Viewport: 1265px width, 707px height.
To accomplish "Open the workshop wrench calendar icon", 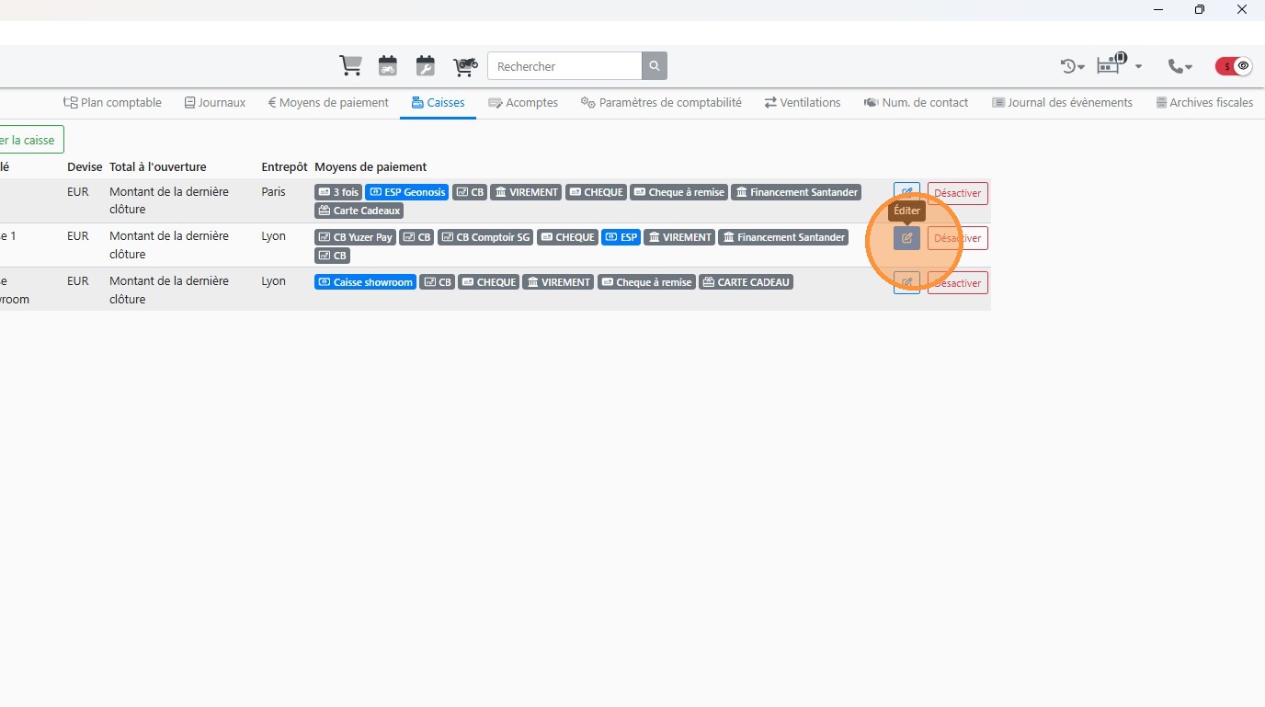I will (425, 66).
